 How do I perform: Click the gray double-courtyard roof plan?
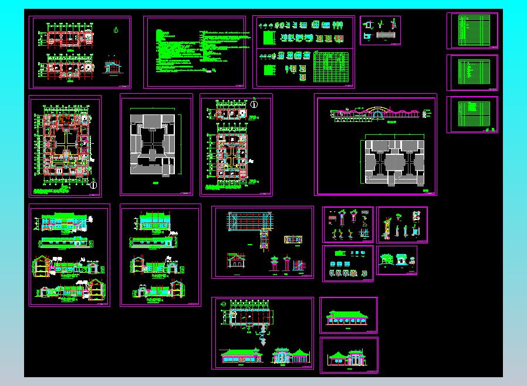pyautogui.click(x=394, y=162)
